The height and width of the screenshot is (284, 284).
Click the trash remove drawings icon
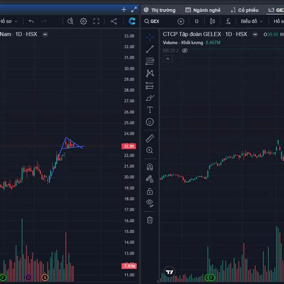click(150, 220)
